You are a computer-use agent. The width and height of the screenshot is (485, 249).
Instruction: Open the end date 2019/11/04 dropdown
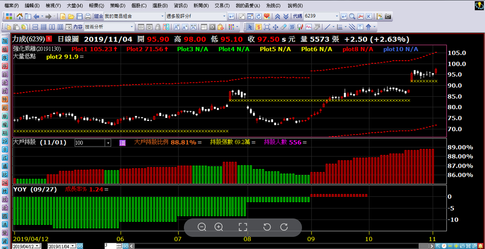[x=73, y=246]
